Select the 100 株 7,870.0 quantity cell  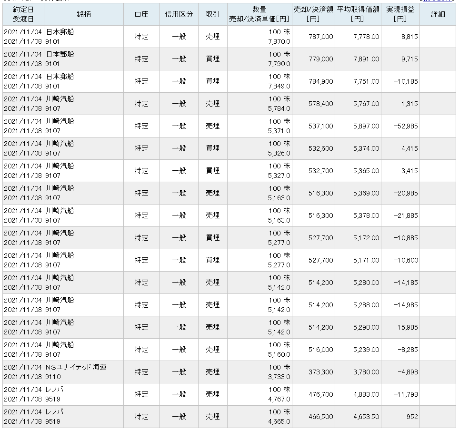[259, 37]
